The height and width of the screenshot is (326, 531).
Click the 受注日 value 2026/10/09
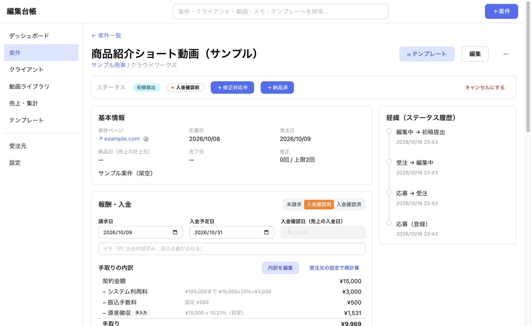tap(295, 139)
